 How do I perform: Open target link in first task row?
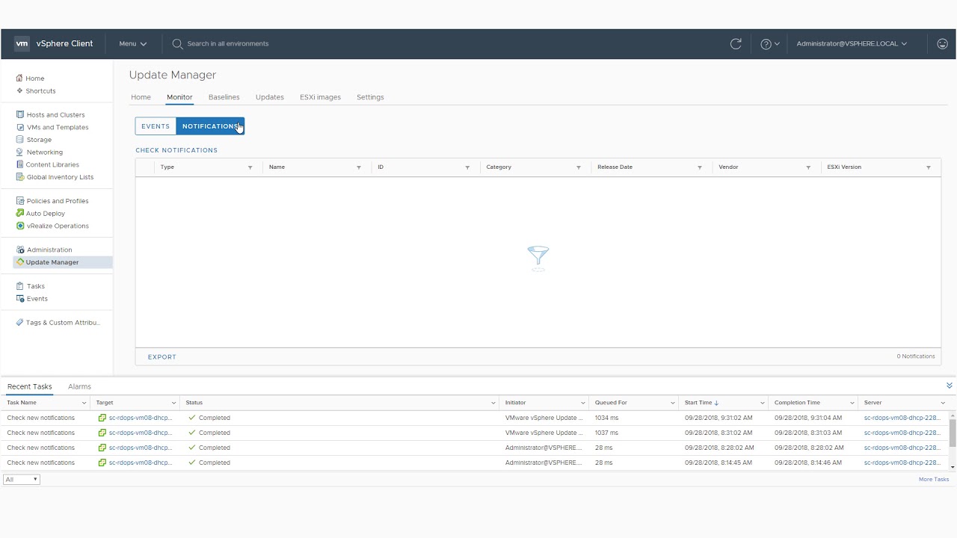coord(141,418)
